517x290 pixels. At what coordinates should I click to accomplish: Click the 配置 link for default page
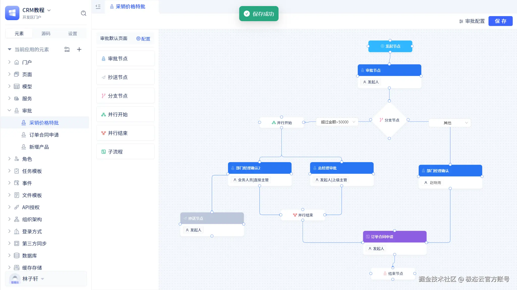pos(143,39)
